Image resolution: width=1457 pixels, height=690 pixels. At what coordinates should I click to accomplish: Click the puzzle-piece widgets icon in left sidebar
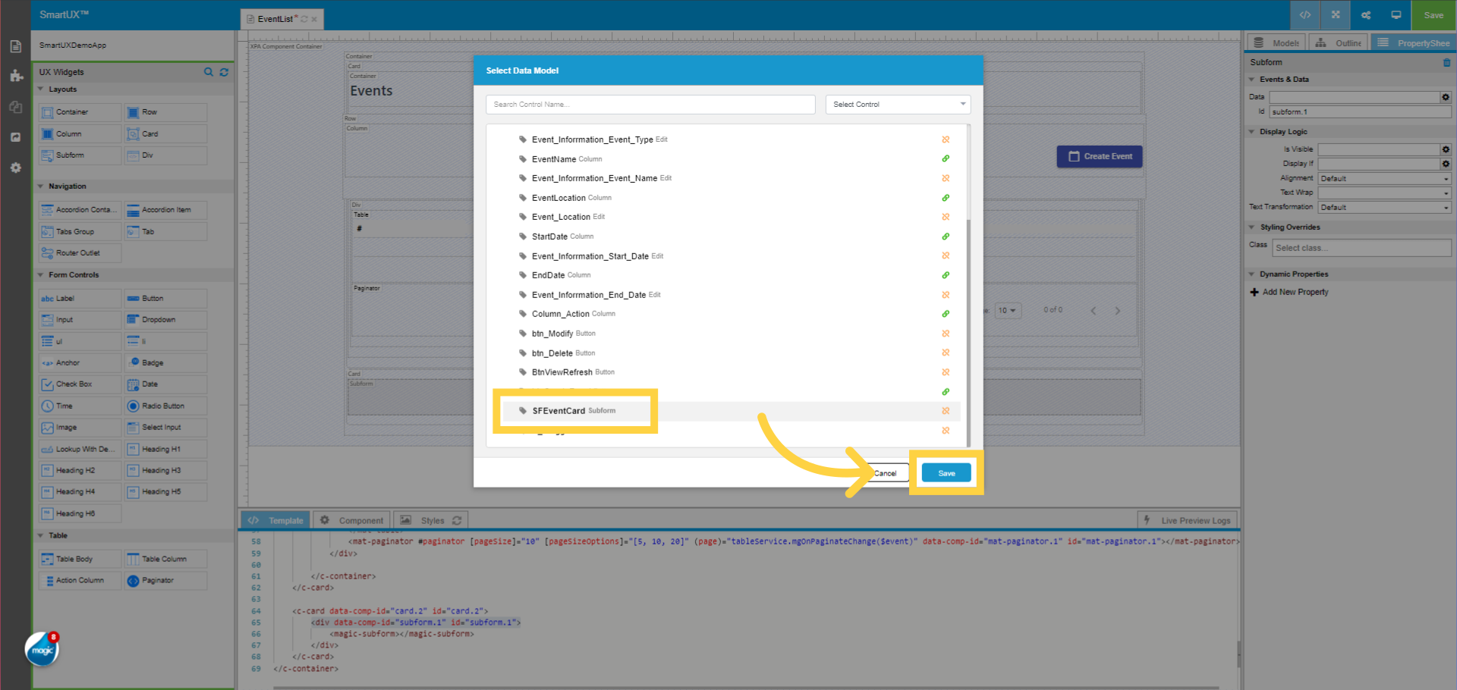(15, 76)
